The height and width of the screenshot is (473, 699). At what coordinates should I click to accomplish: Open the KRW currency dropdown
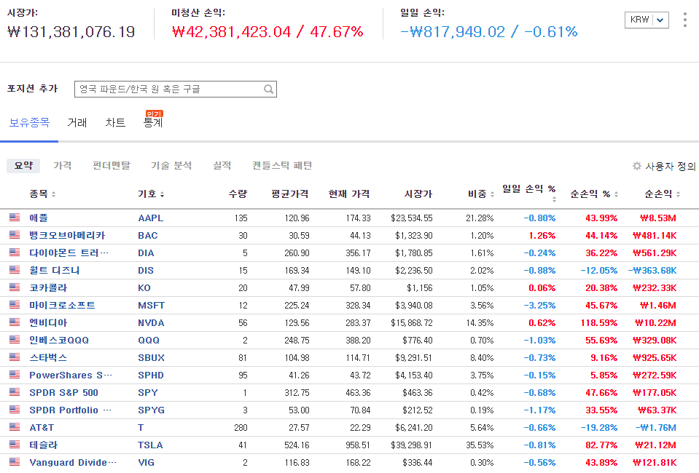coord(647,20)
